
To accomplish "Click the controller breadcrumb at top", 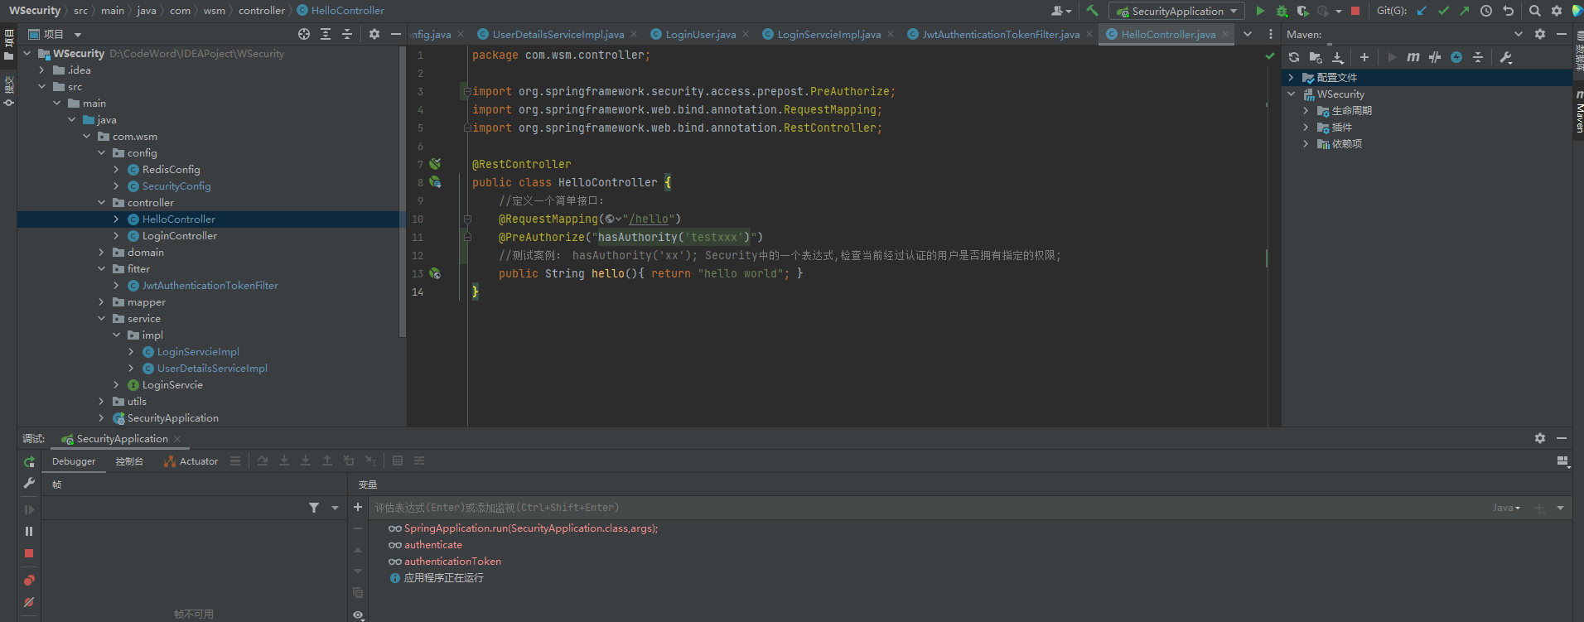I will tap(261, 11).
